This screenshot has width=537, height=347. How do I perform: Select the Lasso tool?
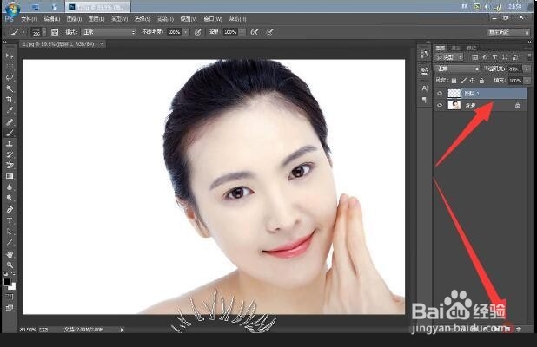[x=10, y=77]
